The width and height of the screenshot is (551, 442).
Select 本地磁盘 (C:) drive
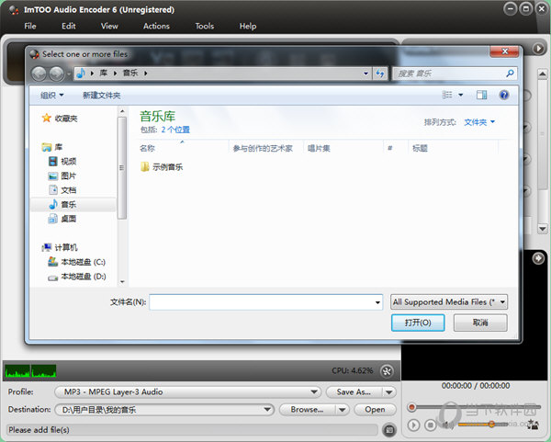coord(76,262)
